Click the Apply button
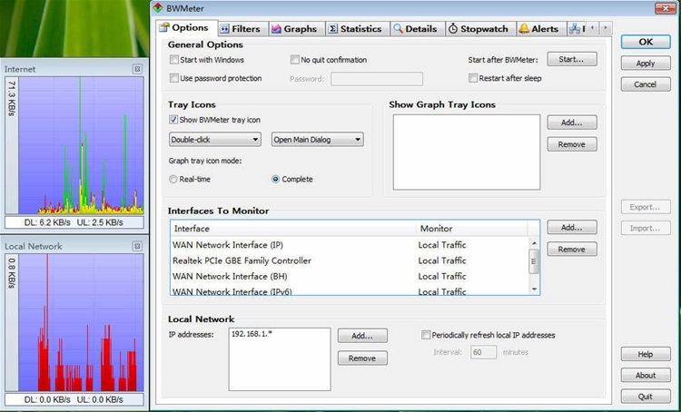 point(646,63)
